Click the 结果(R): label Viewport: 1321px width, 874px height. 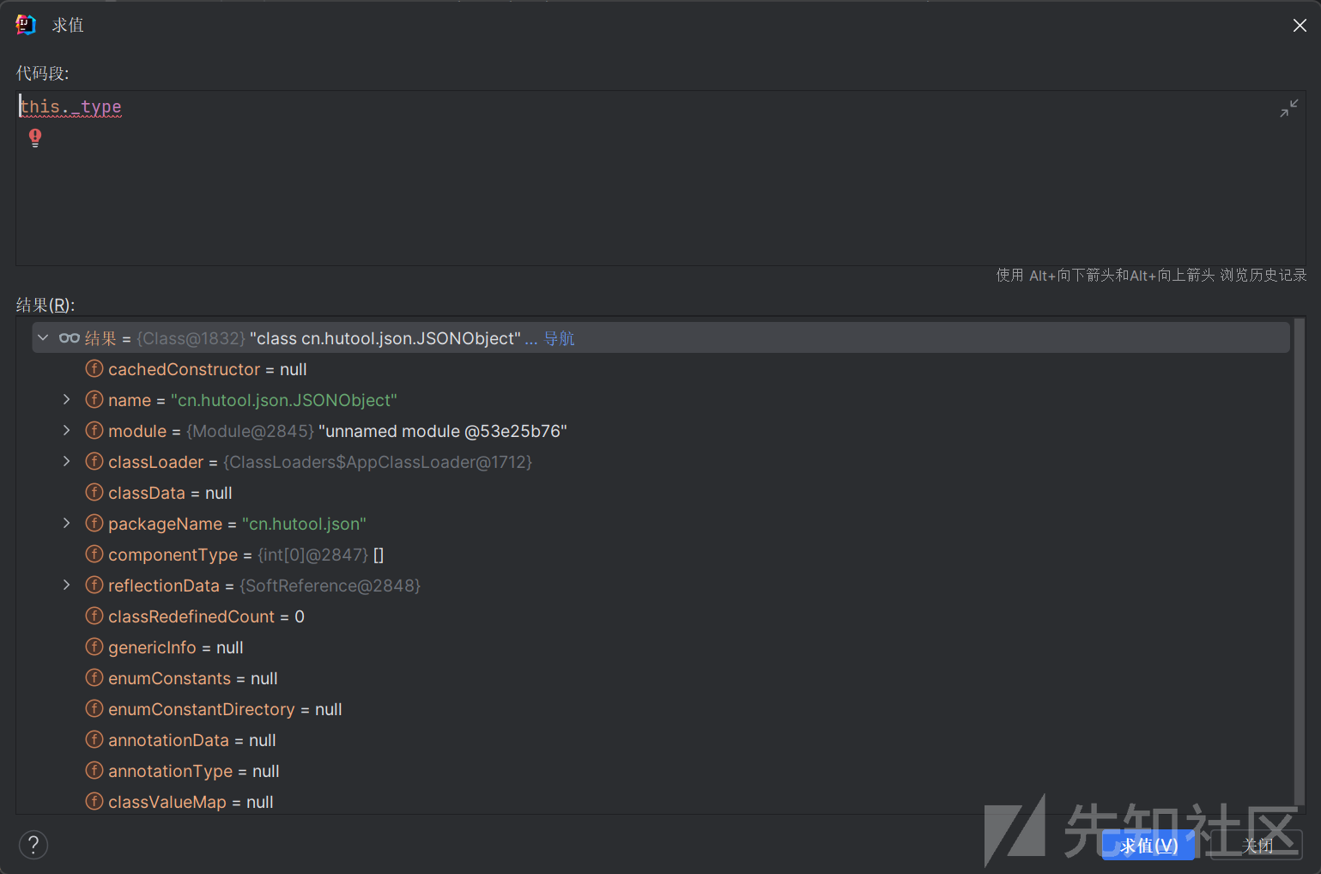[45, 305]
